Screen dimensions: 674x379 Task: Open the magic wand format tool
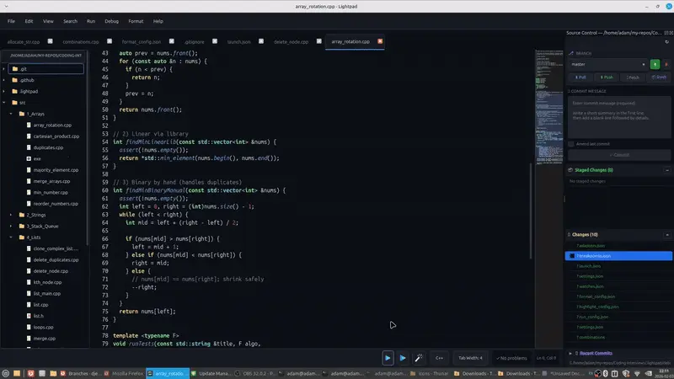point(418,358)
